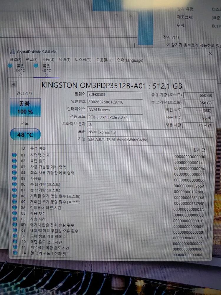Open the 도움말(H) menu

pos(104,60)
